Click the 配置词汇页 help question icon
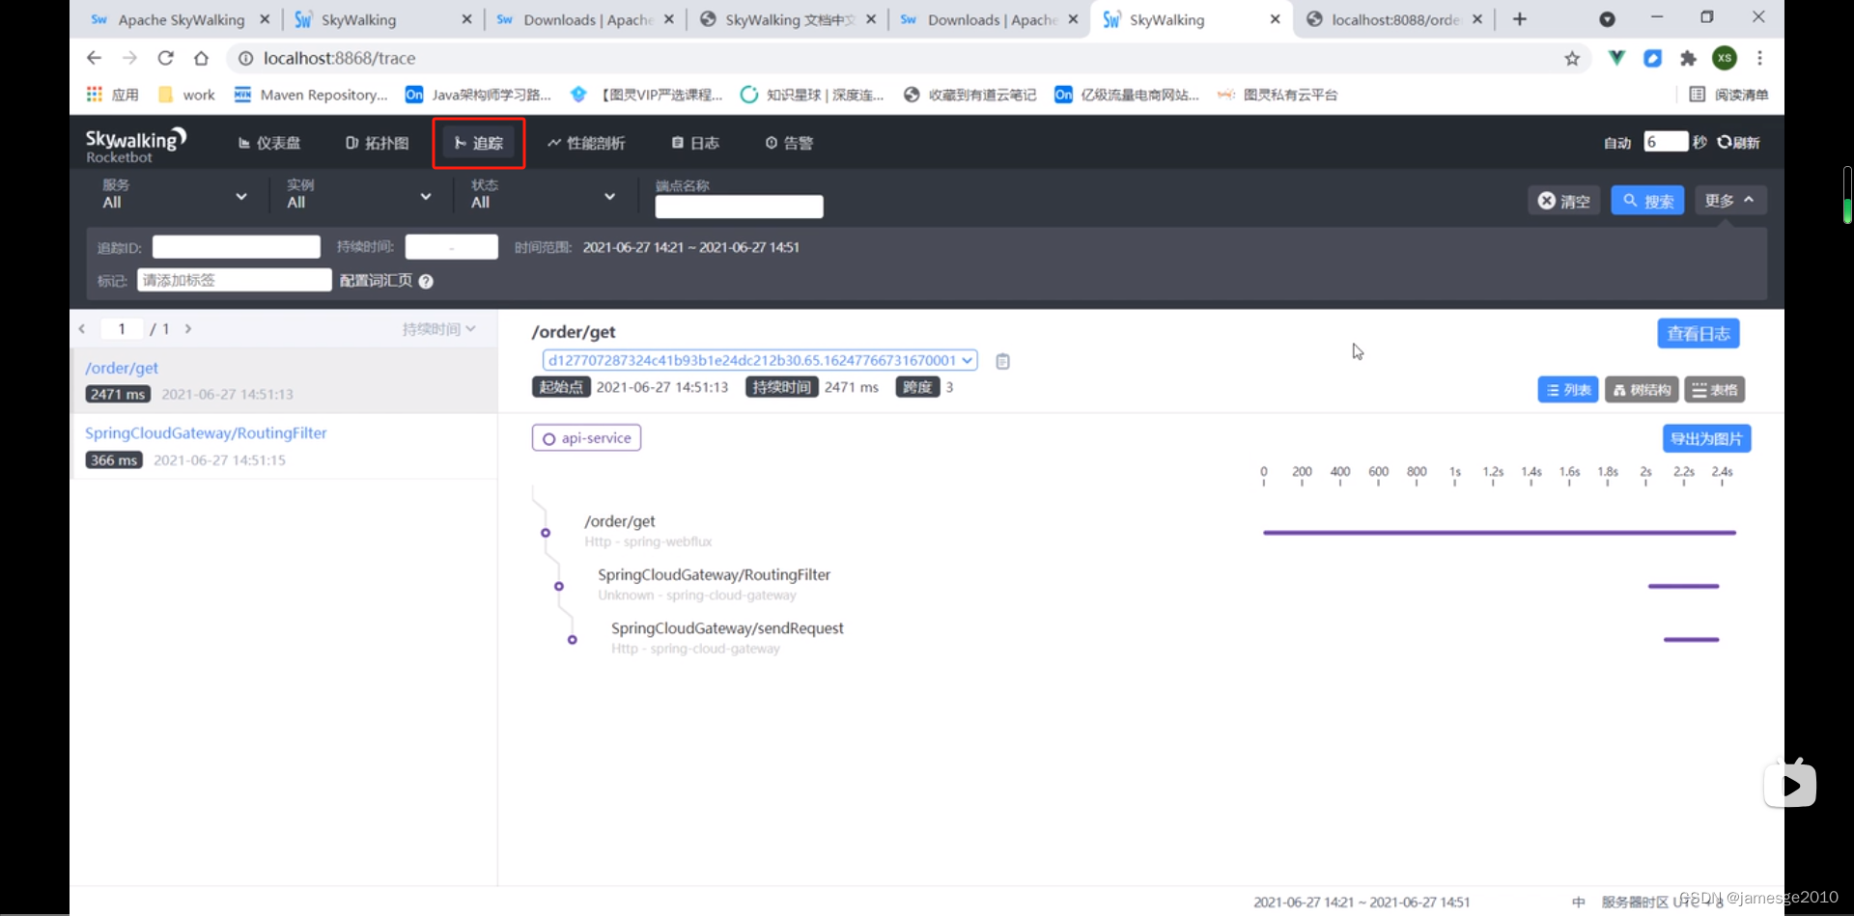 pos(426,281)
